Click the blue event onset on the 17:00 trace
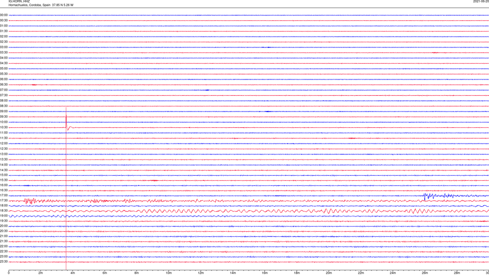Image resolution: width=489 pixels, height=275 pixels. (x=425, y=196)
